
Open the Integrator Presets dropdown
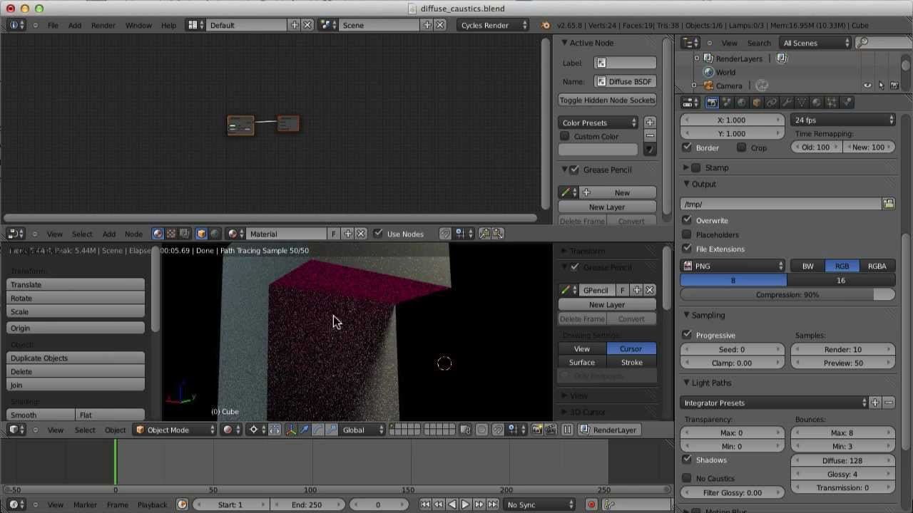click(775, 403)
